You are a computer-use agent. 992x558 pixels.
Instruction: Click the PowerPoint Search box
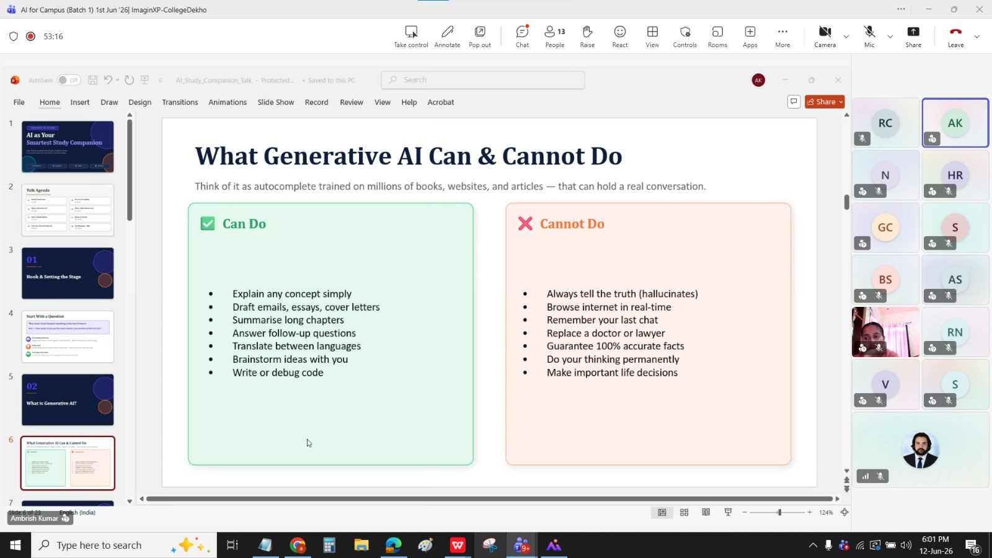[483, 80]
